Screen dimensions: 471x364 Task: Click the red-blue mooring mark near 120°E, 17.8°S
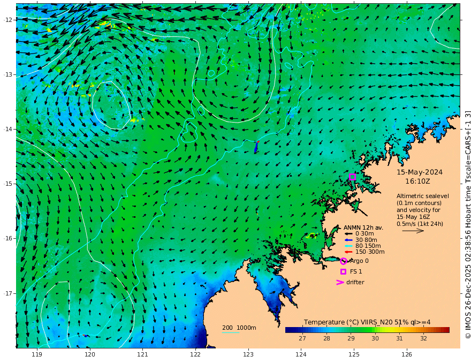(x=85, y=335)
